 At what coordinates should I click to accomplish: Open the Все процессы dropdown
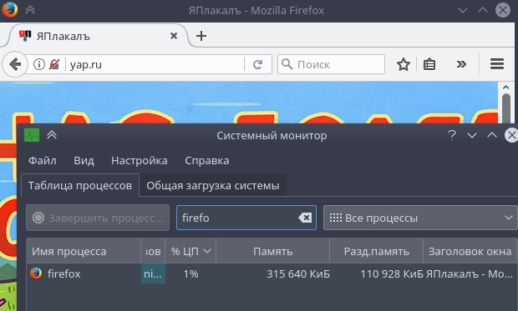click(x=420, y=218)
